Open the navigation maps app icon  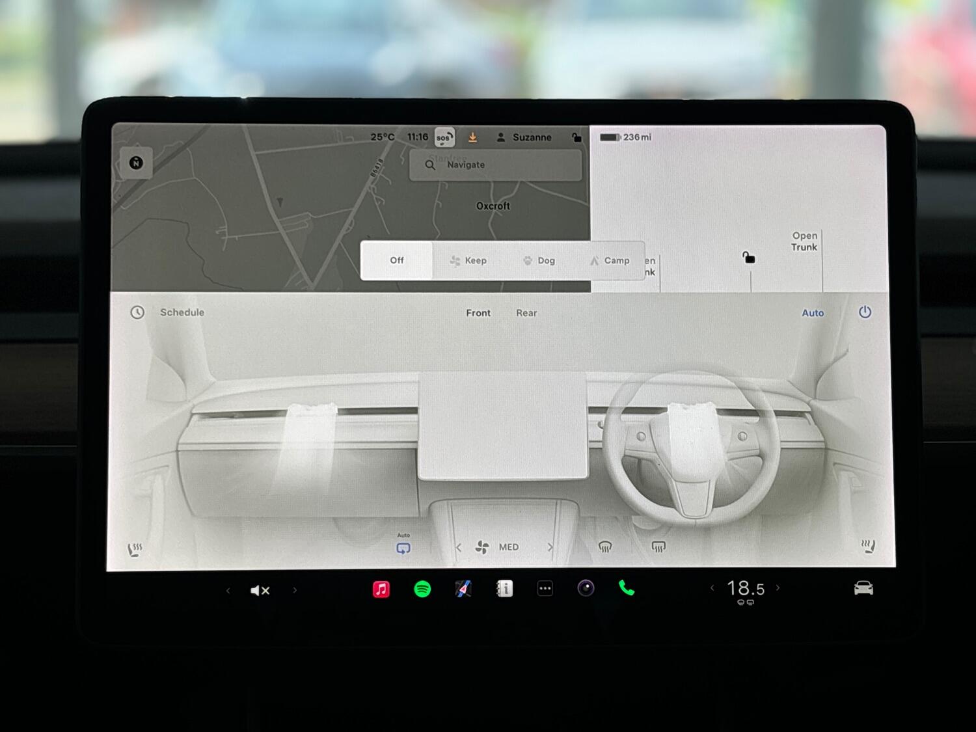pos(463,590)
